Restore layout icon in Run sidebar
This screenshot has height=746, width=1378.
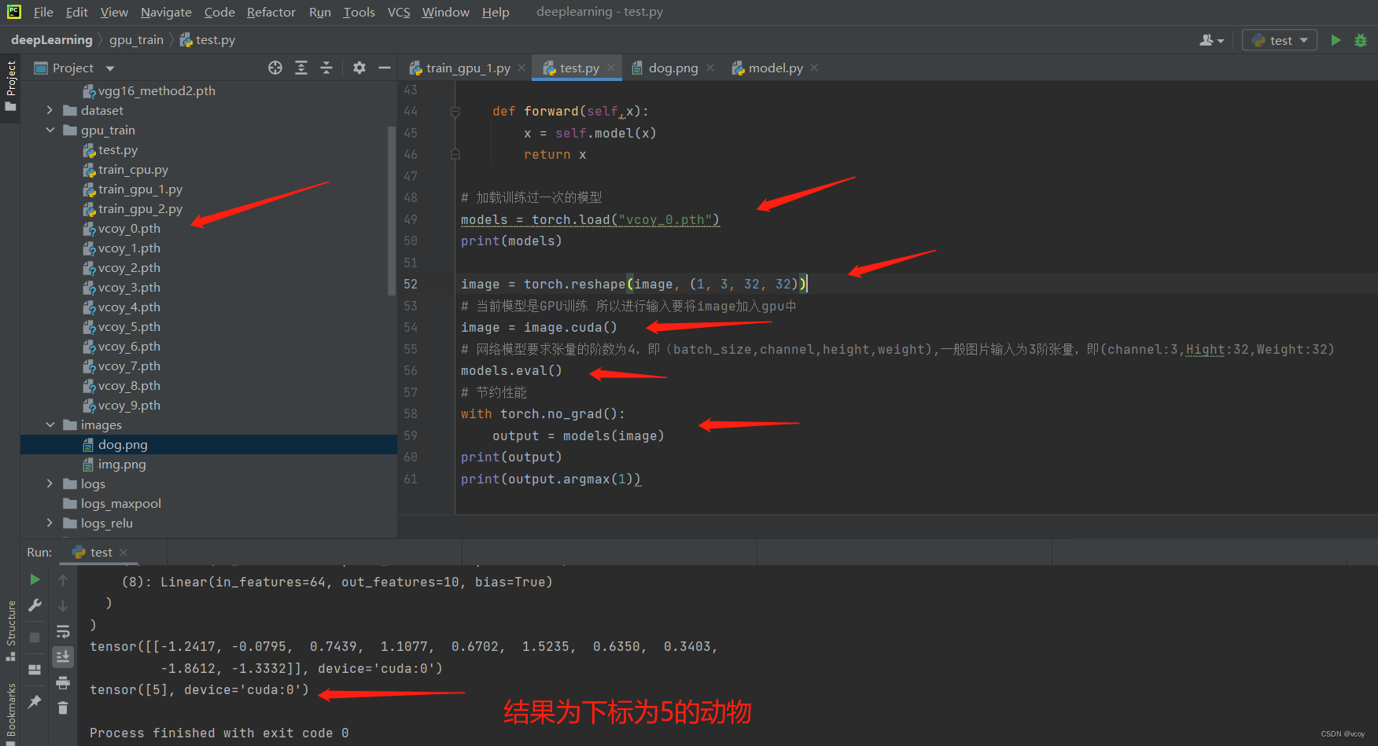click(x=35, y=670)
